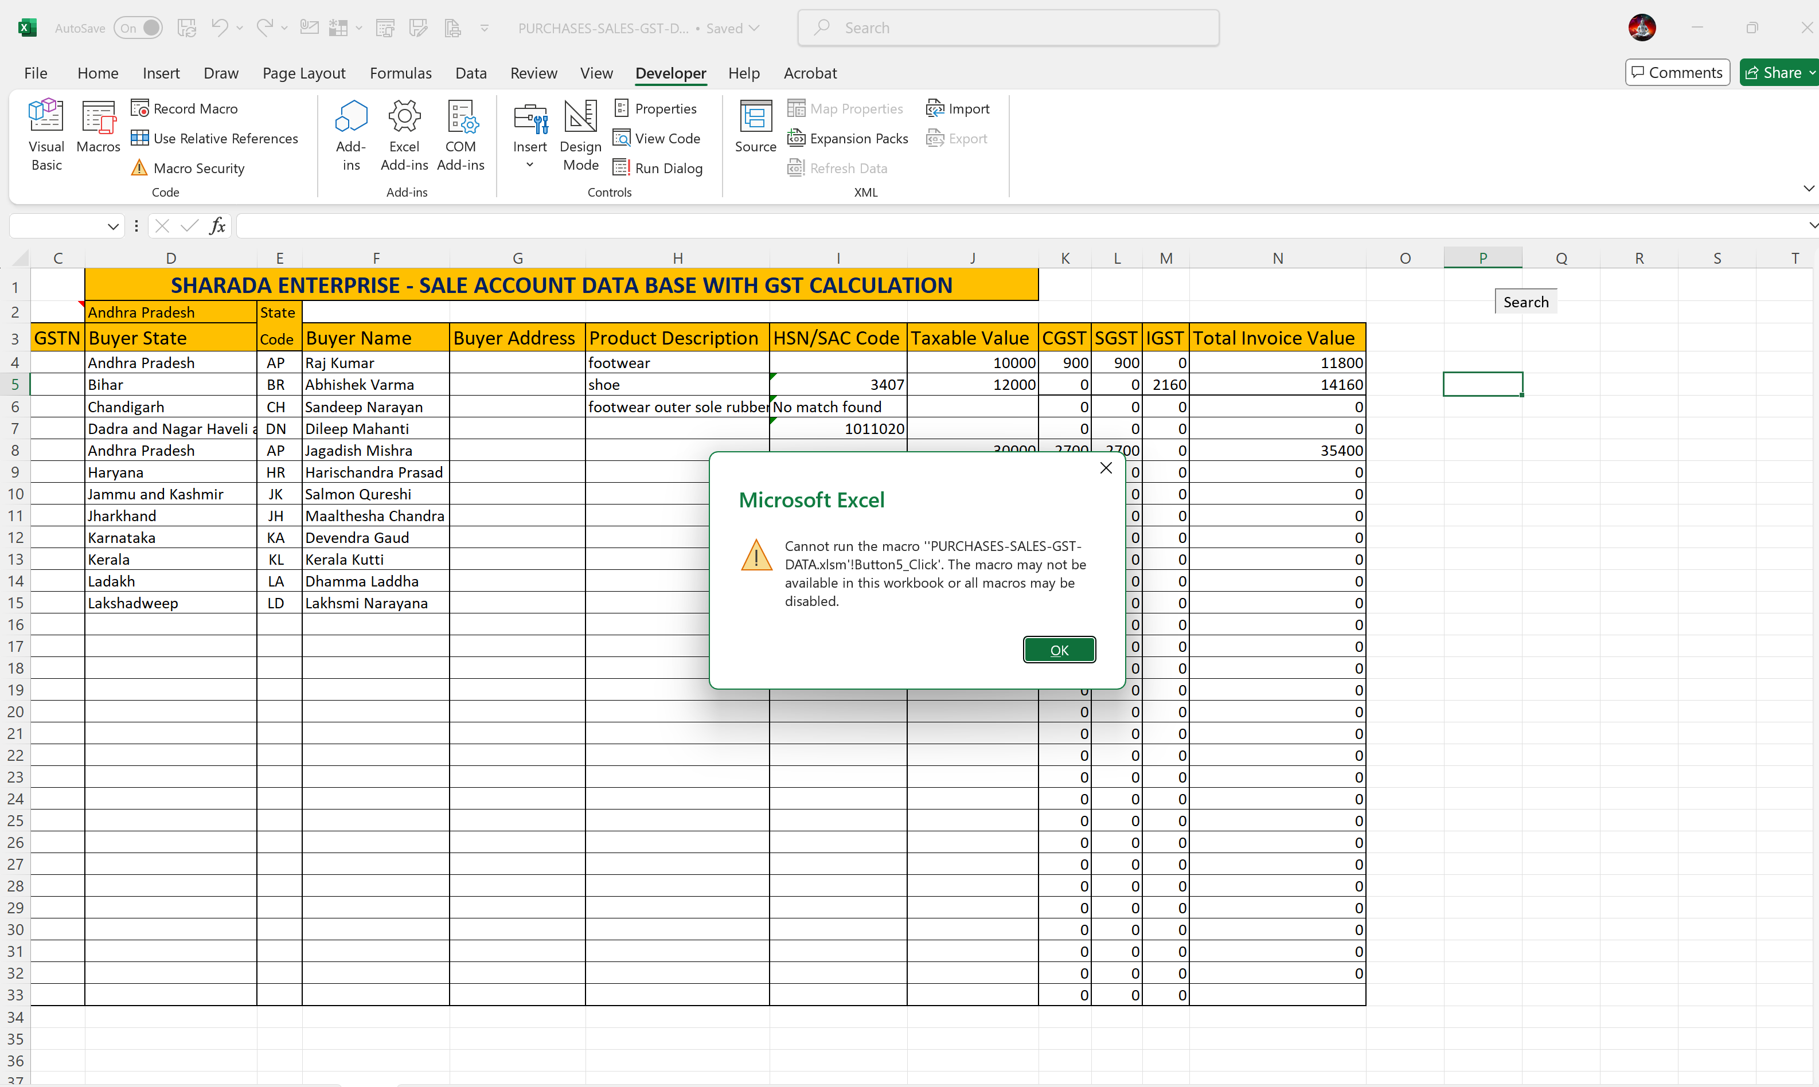Open COM Add-ins dialog
The image size is (1819, 1087).
[x=461, y=135]
